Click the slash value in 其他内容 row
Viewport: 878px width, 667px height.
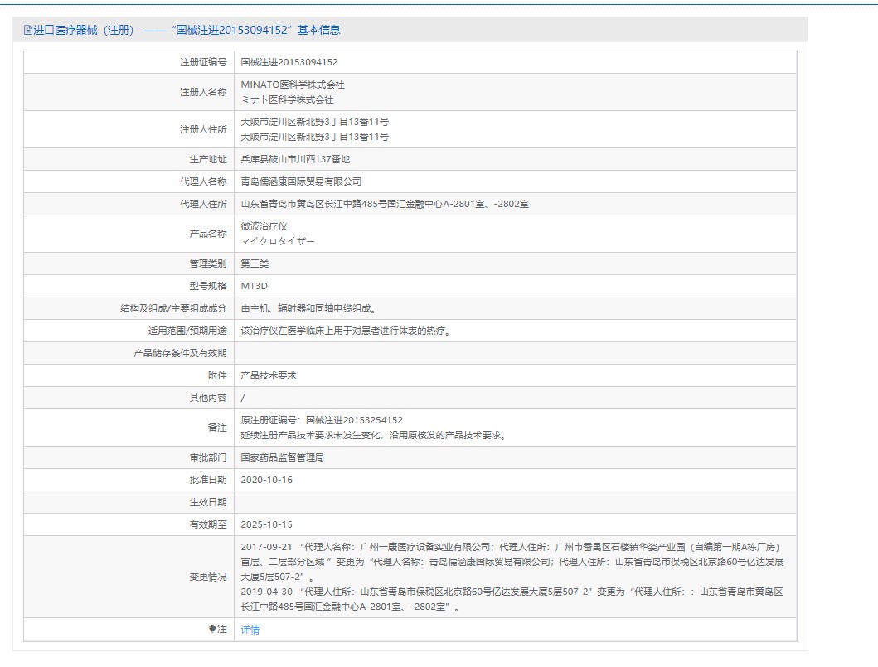pos(242,398)
